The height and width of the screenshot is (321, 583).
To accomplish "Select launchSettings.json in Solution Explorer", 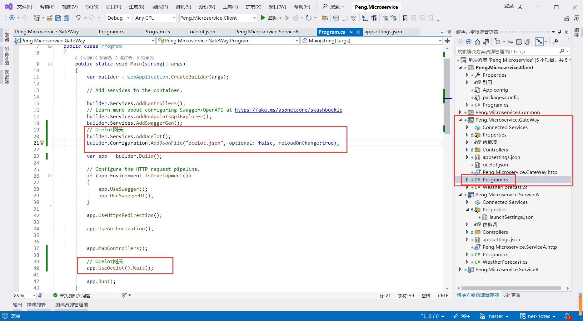I will click(511, 217).
